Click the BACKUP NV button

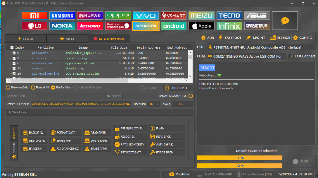point(34,133)
